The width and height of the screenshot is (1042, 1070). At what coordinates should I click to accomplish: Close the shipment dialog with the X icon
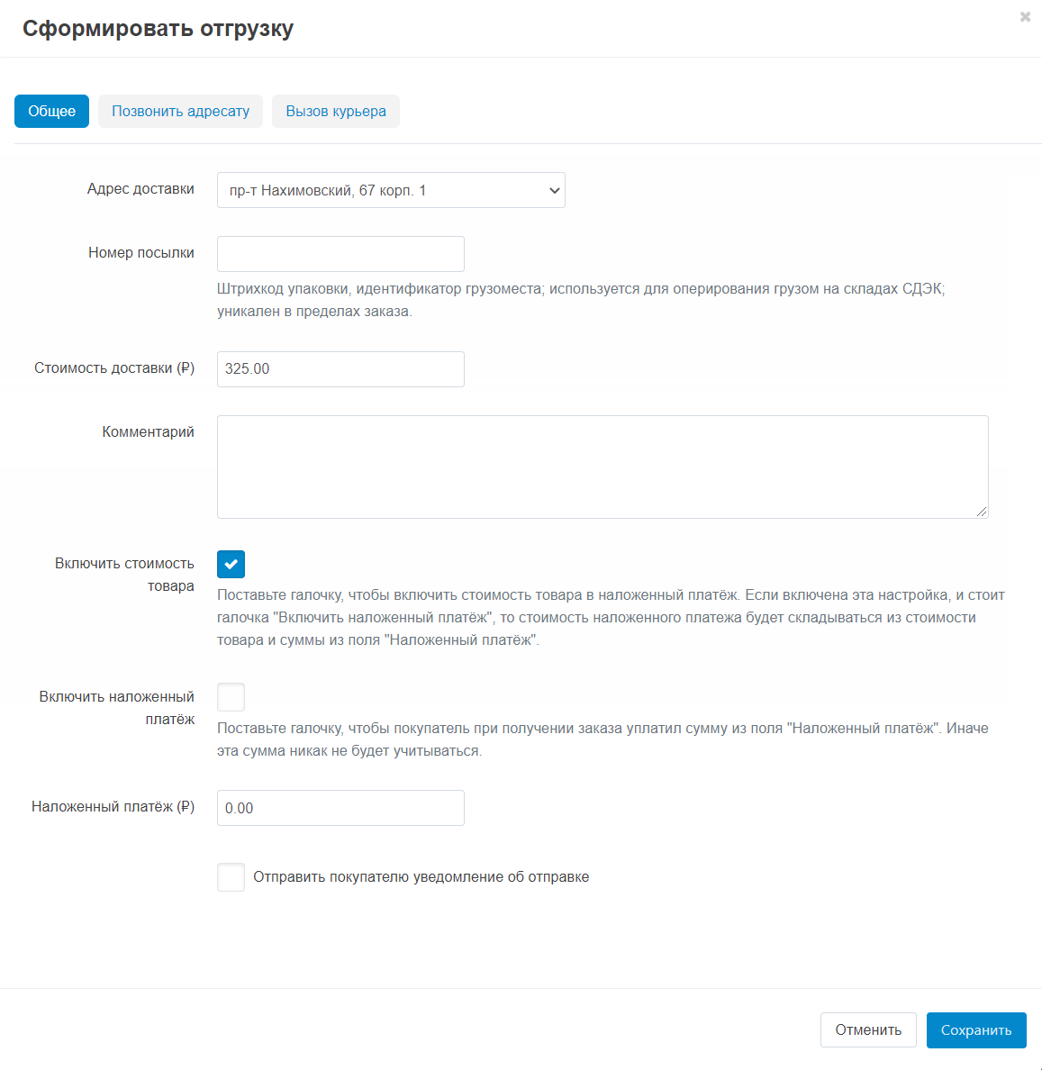pyautogui.click(x=1025, y=17)
